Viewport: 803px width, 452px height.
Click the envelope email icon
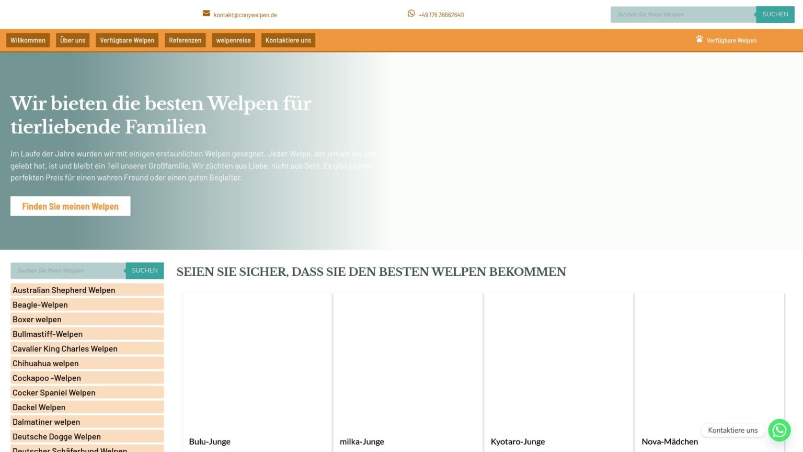click(x=207, y=14)
